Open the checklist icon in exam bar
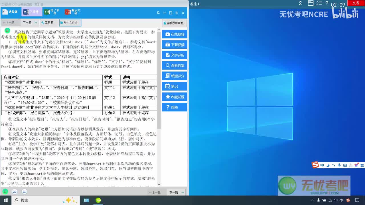 [319, 3]
